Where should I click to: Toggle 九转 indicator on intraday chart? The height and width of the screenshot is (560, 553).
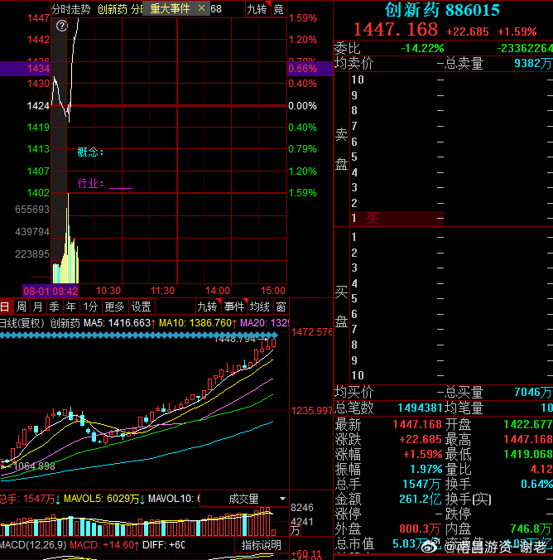coord(257,9)
